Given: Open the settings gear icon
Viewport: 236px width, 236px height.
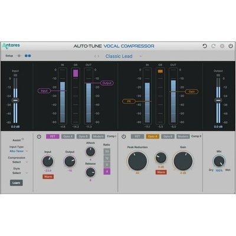Looking at the screenshot, I should [222, 46].
